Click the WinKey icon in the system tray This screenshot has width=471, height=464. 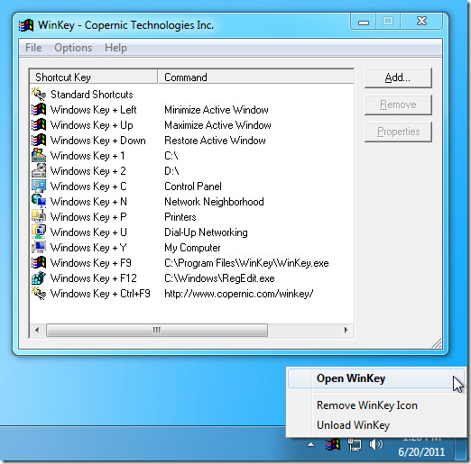[x=333, y=444]
